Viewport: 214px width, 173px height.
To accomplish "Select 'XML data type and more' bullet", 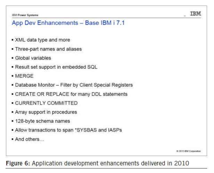I will 42,40.
